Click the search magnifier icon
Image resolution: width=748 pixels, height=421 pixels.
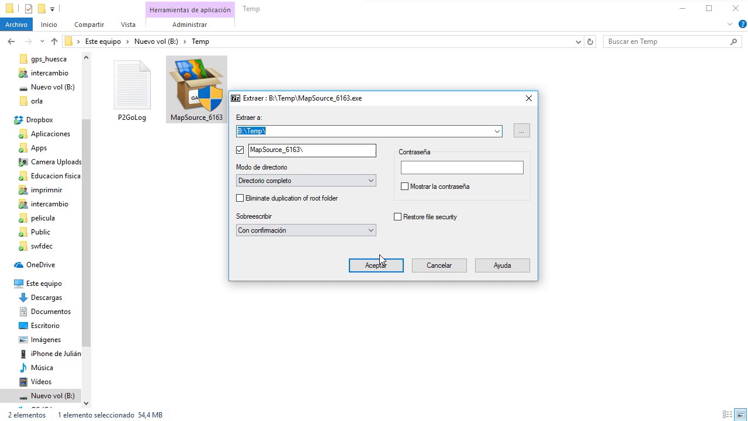[734, 42]
